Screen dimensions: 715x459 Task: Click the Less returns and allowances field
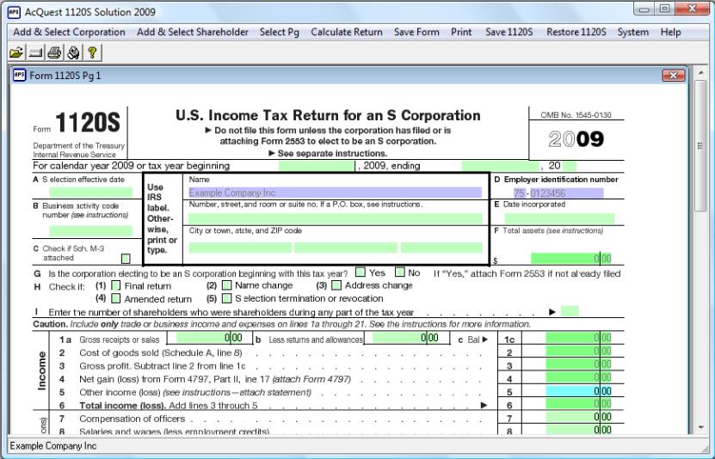point(406,338)
